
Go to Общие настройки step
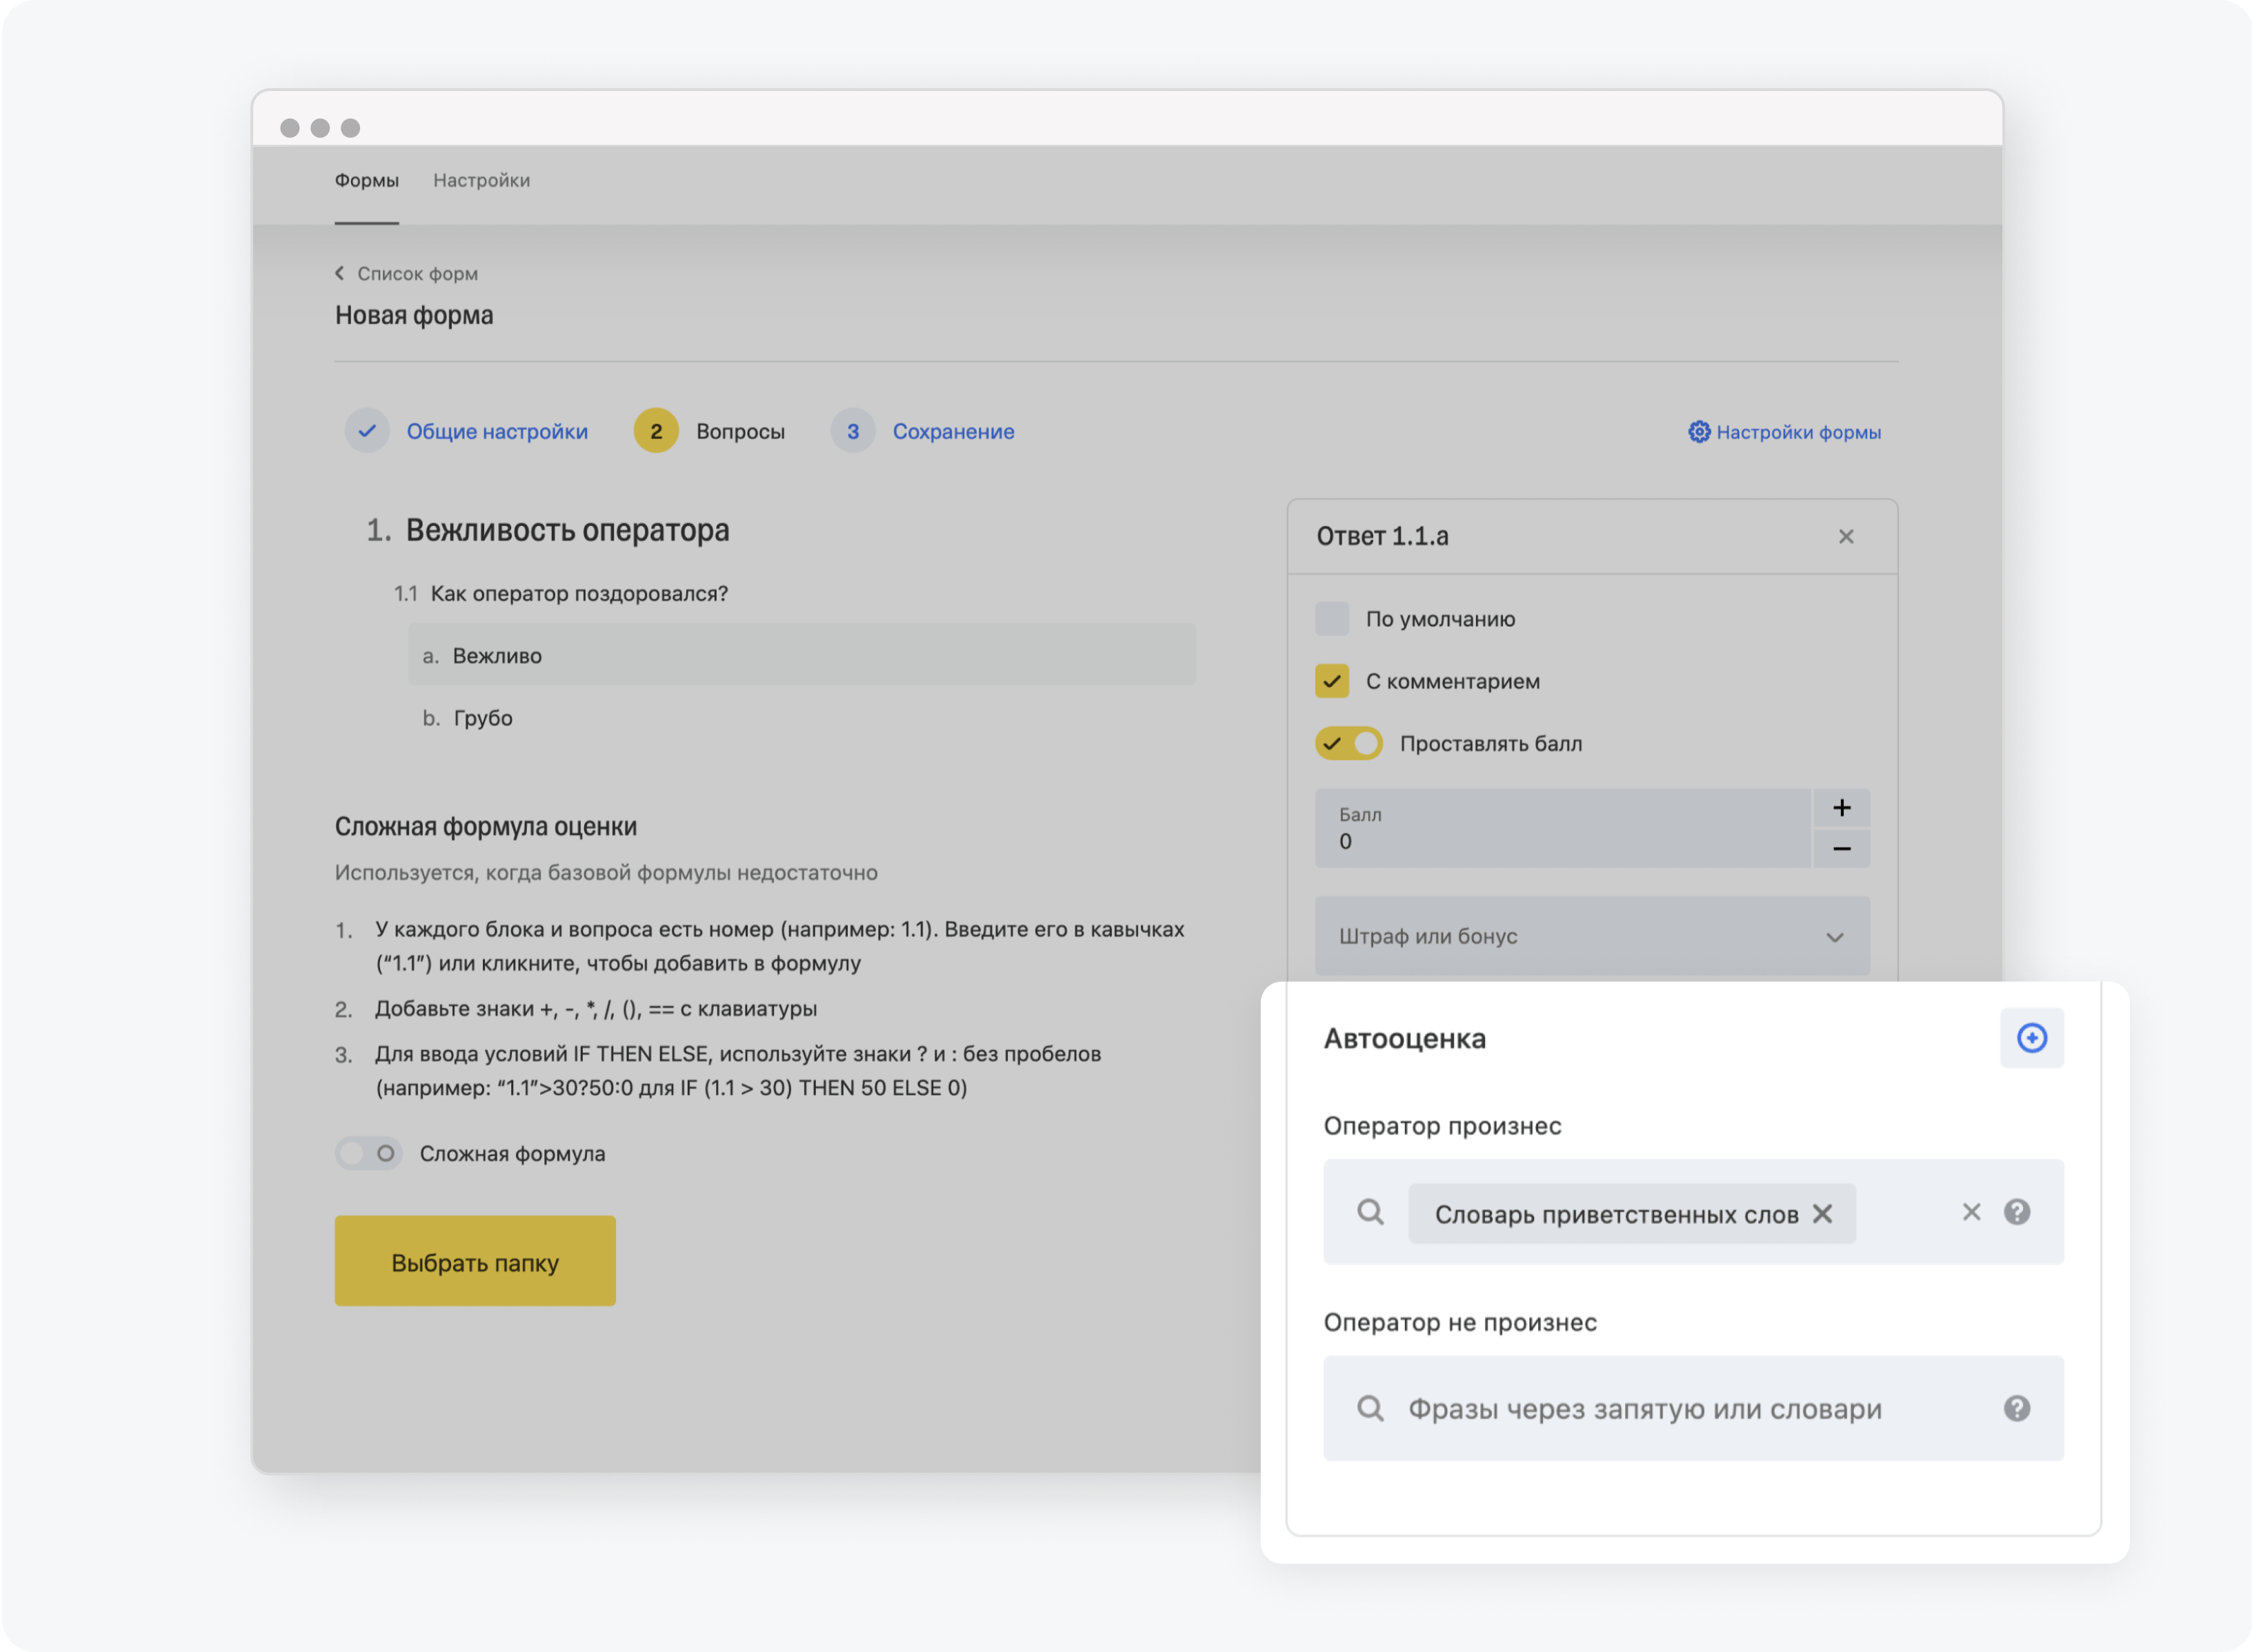tap(496, 432)
